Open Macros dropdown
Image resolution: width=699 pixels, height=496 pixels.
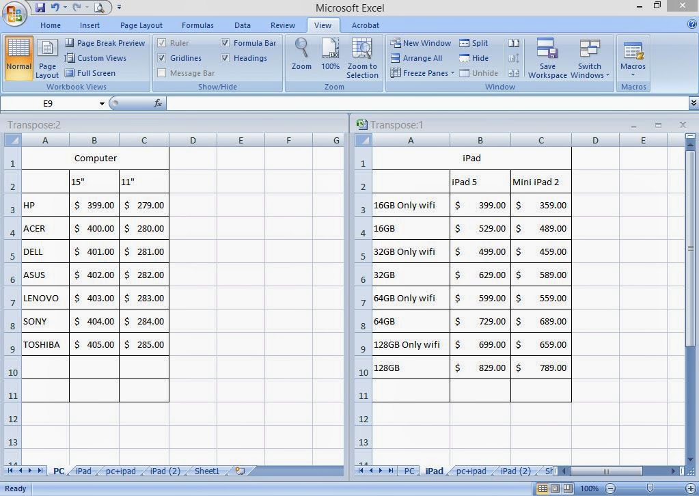tap(633, 58)
